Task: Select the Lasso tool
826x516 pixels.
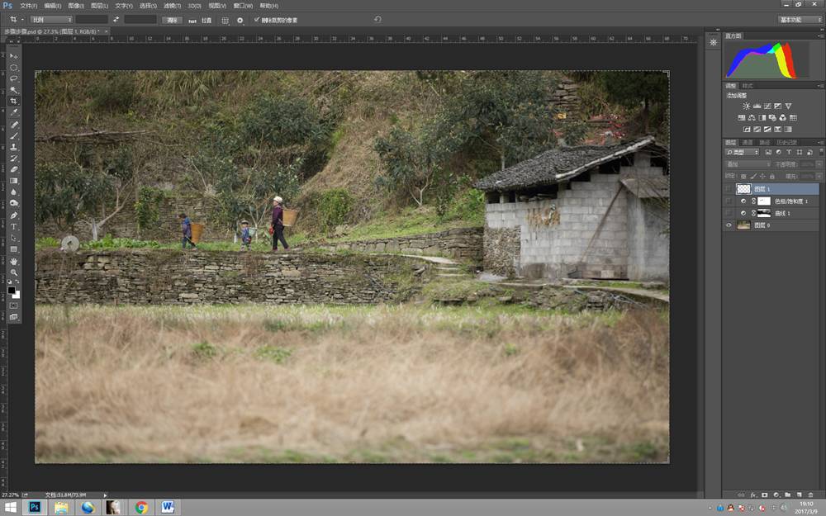Action: [x=14, y=78]
